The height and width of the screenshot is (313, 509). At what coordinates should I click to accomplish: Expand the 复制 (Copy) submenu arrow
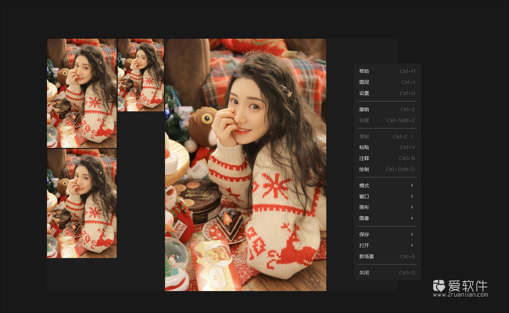(x=412, y=137)
